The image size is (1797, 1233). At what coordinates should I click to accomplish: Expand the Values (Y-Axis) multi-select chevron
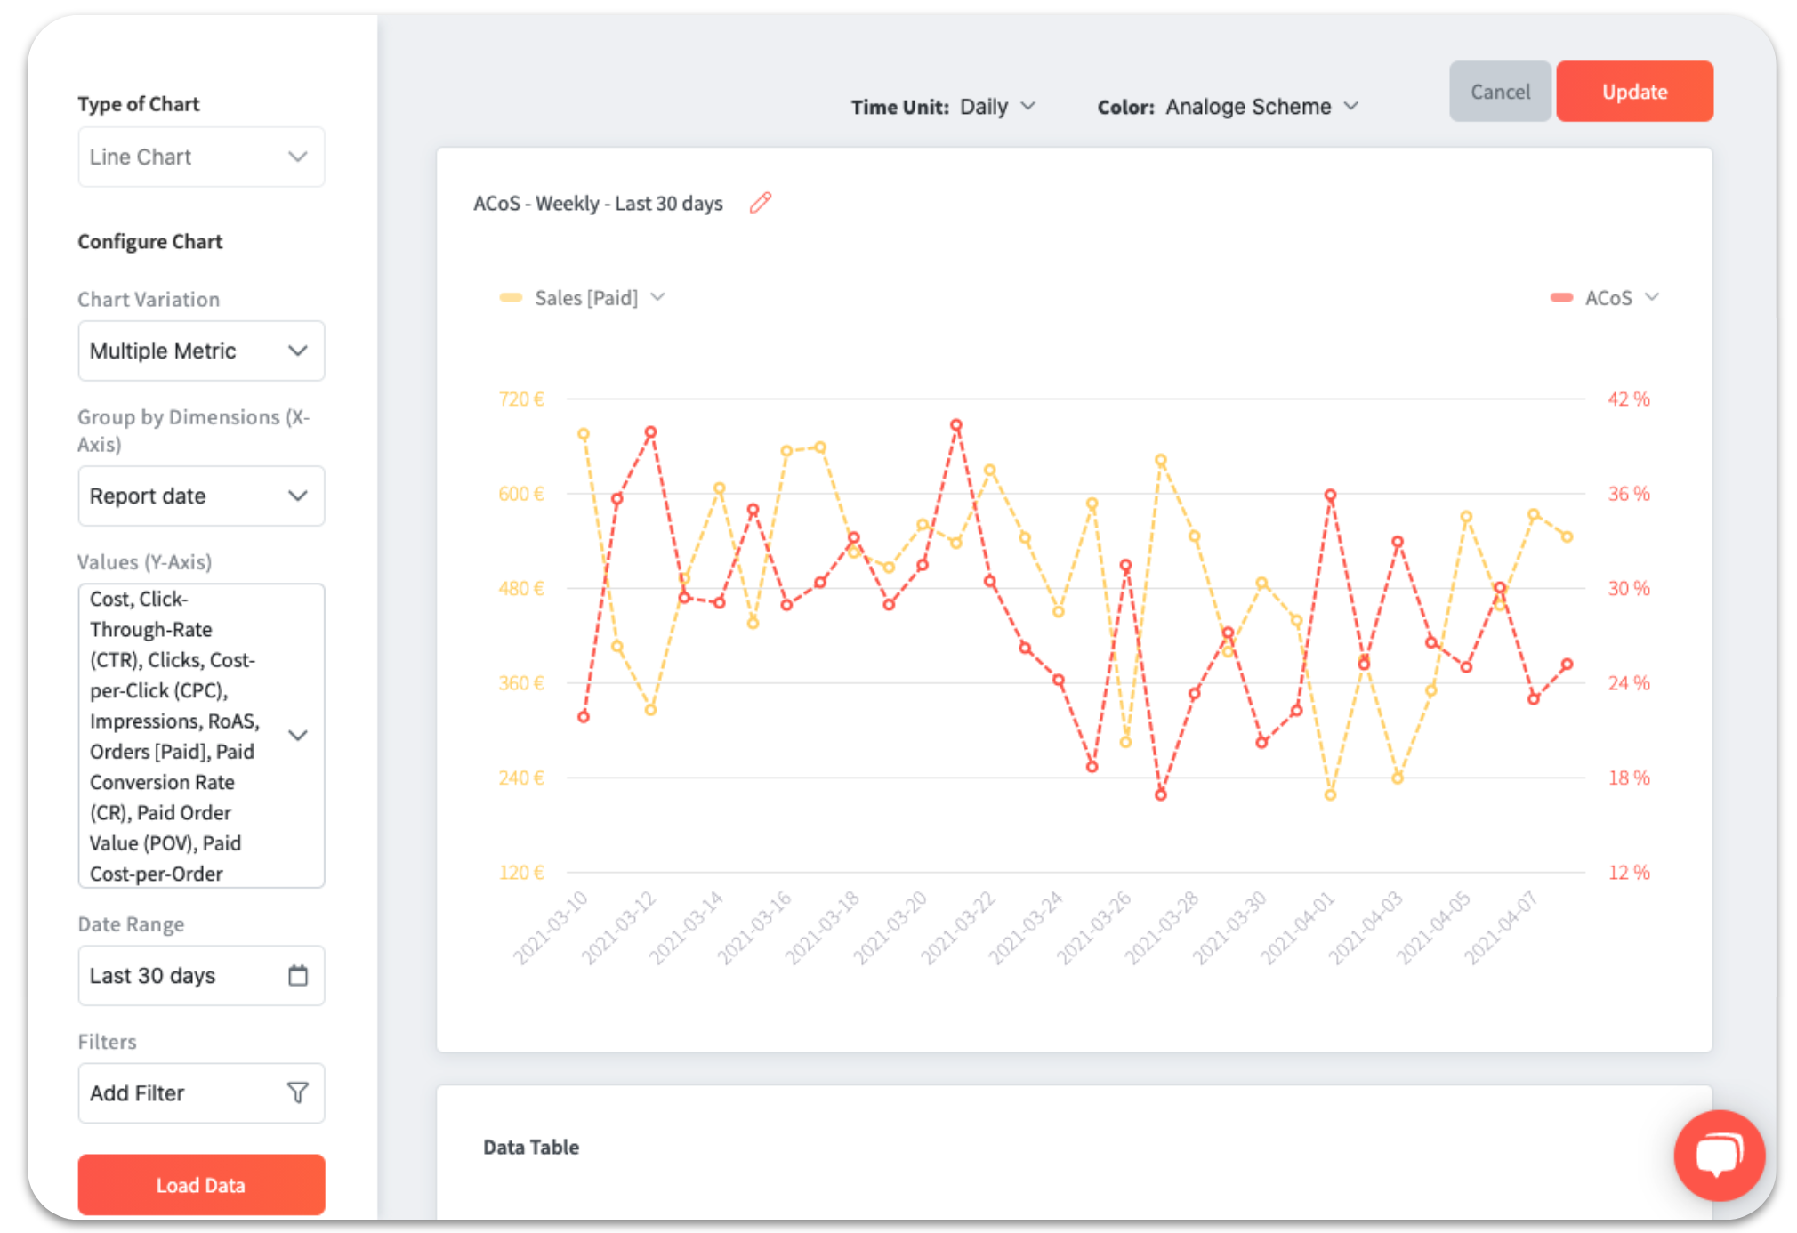298,735
